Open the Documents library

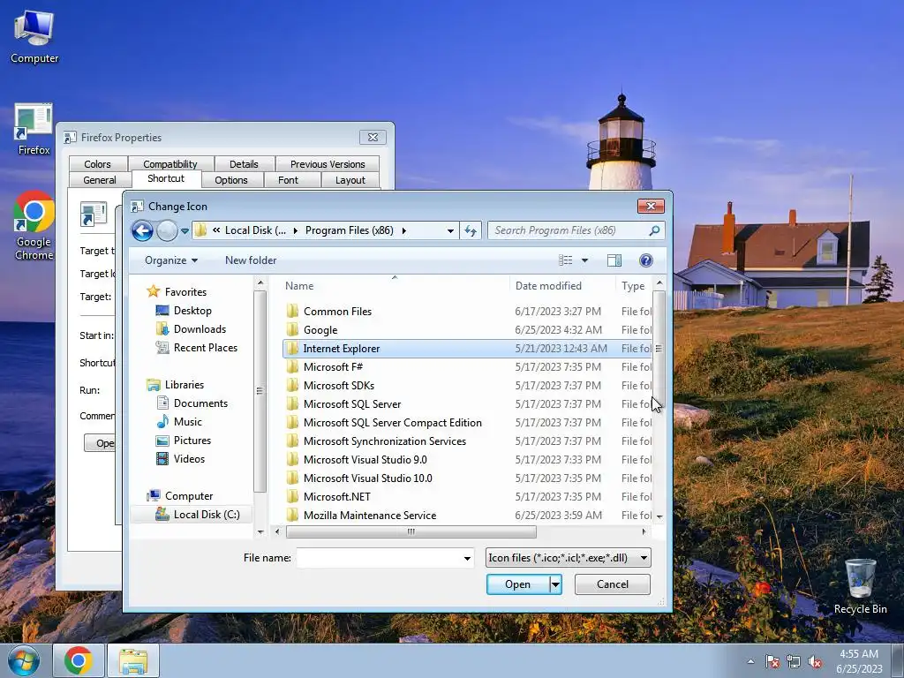[x=192, y=403]
